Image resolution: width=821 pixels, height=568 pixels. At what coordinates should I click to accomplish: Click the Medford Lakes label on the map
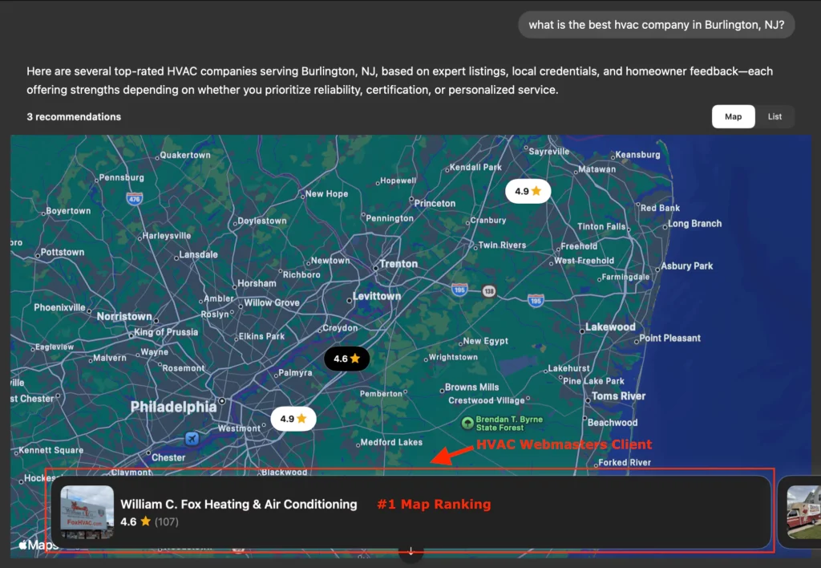click(391, 442)
